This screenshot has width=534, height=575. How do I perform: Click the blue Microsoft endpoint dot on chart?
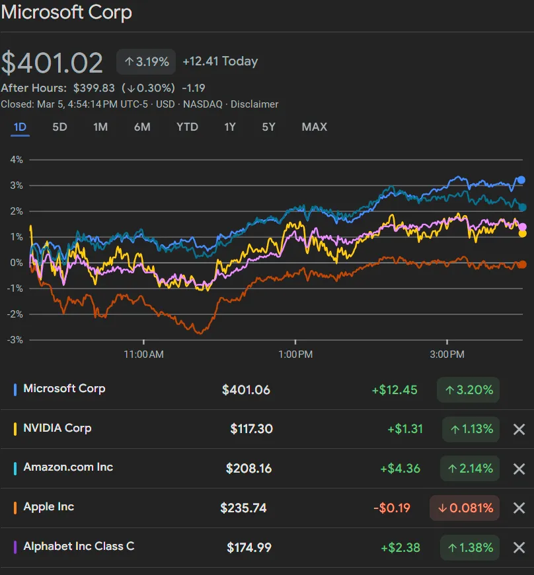[521, 180]
